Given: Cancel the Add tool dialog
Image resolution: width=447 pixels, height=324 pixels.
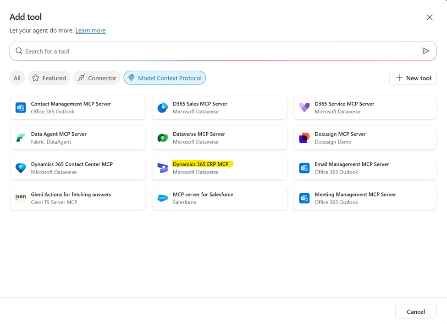Looking at the screenshot, I should point(416,312).
